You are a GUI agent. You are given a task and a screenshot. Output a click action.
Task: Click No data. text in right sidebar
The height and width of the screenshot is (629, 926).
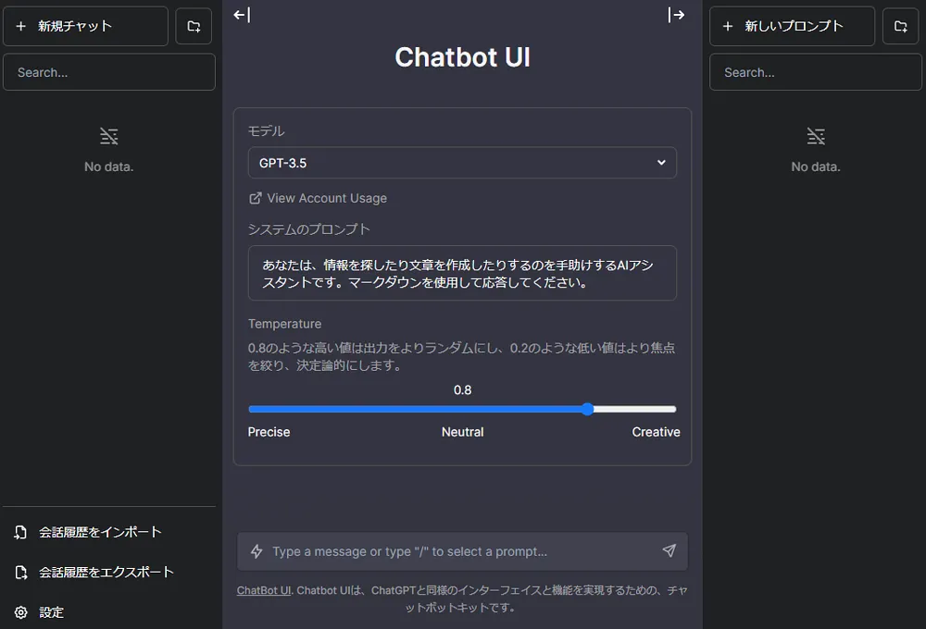tap(816, 167)
